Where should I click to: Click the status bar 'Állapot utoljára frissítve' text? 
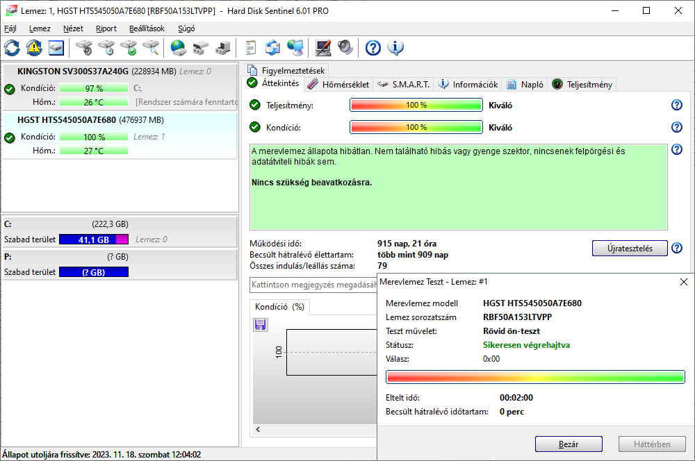coord(101,454)
